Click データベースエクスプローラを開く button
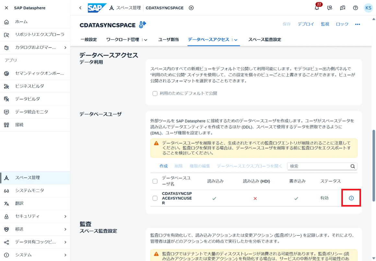This screenshot has height=261, width=376. coord(249,166)
